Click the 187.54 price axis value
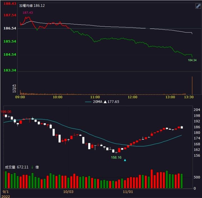 pyautogui.click(x=10, y=15)
